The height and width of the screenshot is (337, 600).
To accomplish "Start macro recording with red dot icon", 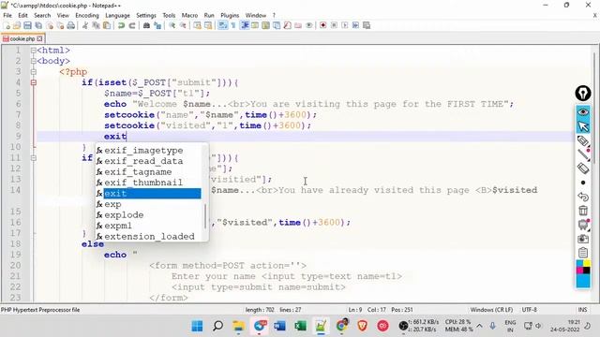I will [x=322, y=25].
